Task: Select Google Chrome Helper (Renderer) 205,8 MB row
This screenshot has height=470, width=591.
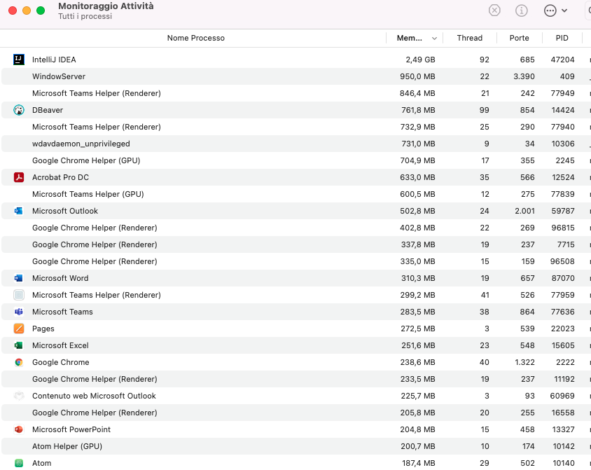Action: coord(295,413)
